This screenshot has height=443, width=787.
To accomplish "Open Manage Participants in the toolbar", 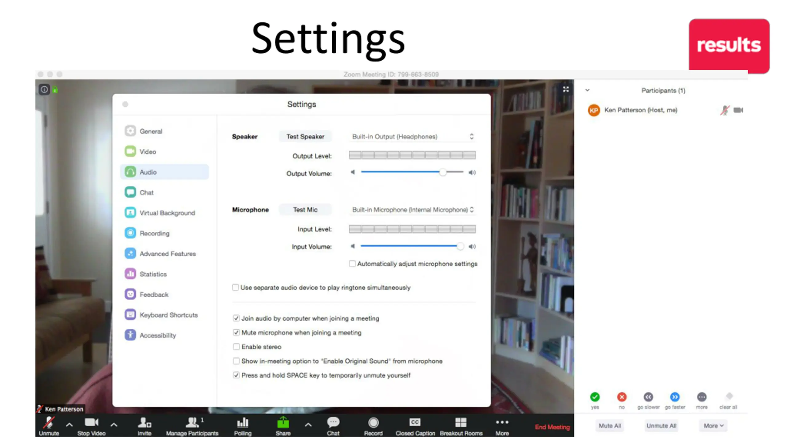I will 192,426.
